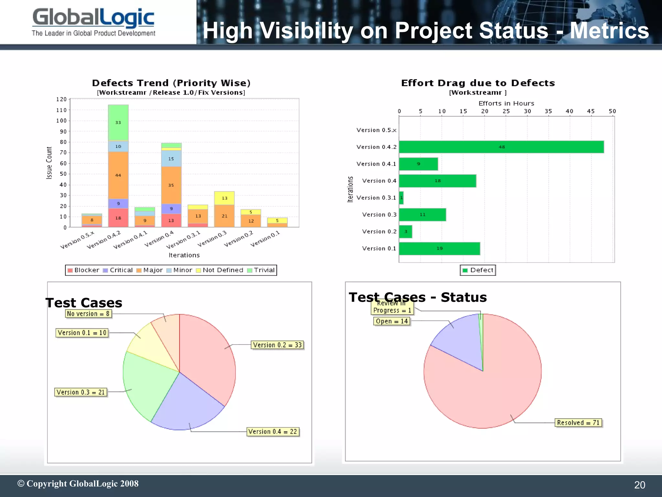Click the Version 0.4 = 22 label
The width and height of the screenshot is (662, 497).
(x=272, y=432)
